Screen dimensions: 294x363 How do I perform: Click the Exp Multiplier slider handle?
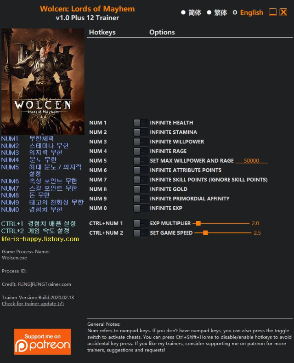[198, 223]
